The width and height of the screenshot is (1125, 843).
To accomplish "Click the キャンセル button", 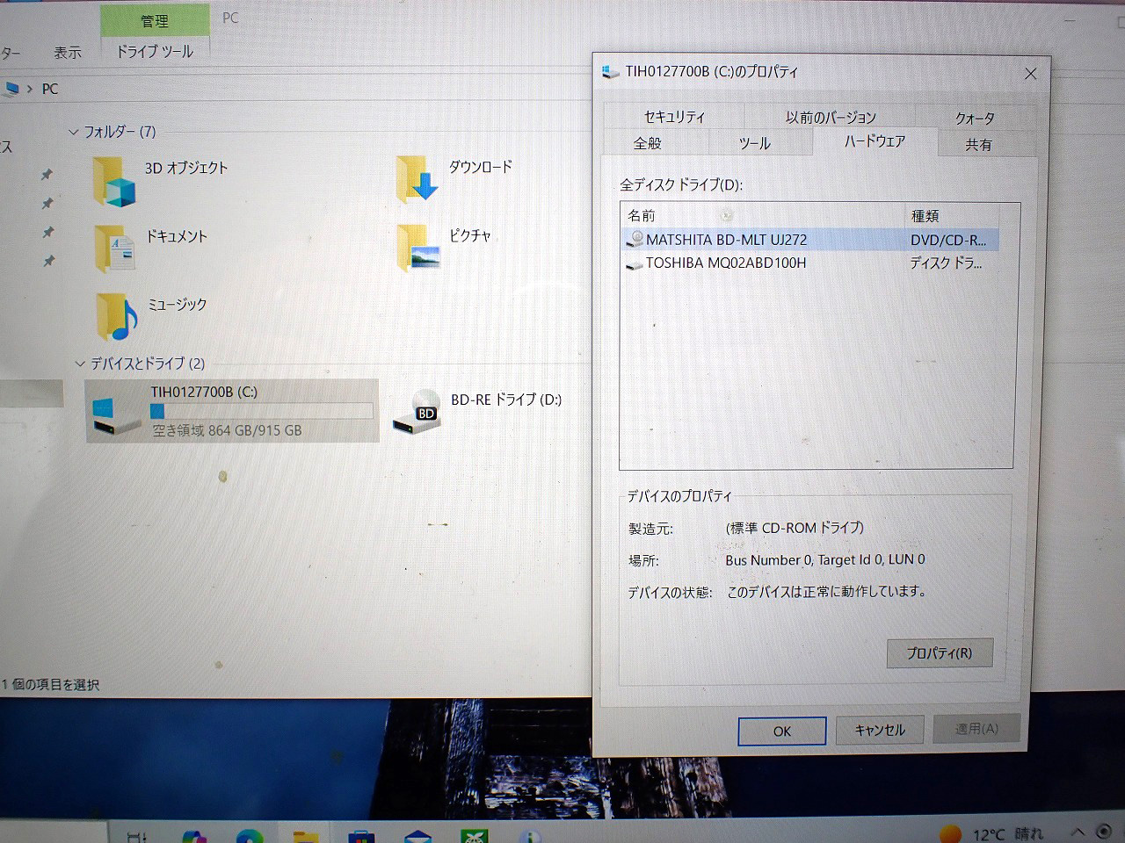I will point(880,730).
